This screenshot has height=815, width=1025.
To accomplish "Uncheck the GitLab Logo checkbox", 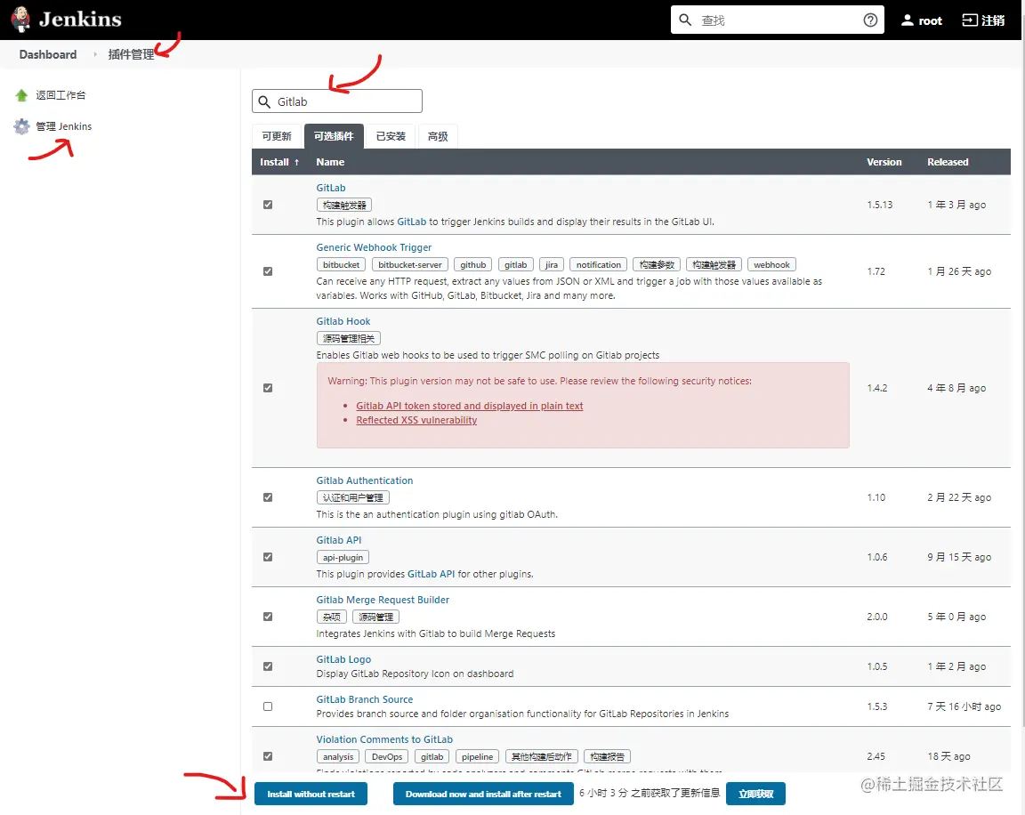I will coord(267,666).
